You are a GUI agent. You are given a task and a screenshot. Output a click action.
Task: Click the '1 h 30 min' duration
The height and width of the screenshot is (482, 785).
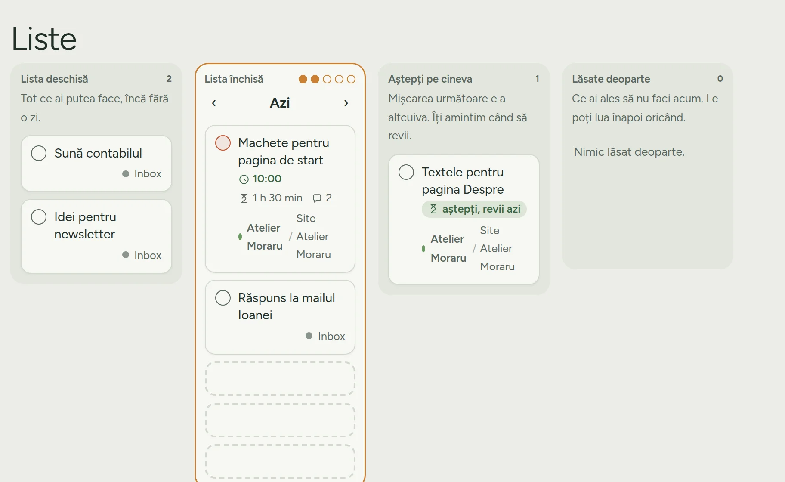[277, 198]
